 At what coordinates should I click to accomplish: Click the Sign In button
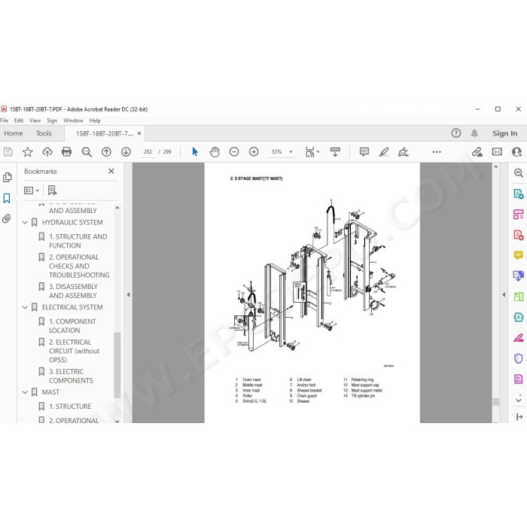505,133
